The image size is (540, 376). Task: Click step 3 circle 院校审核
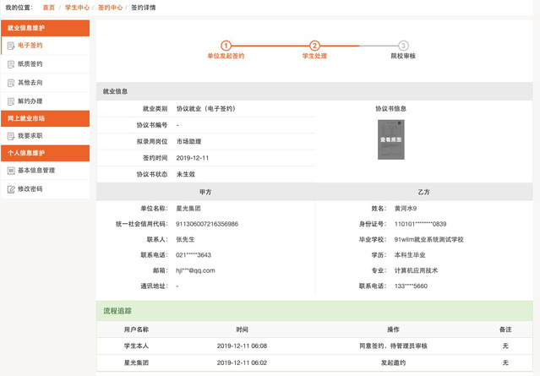[403, 46]
